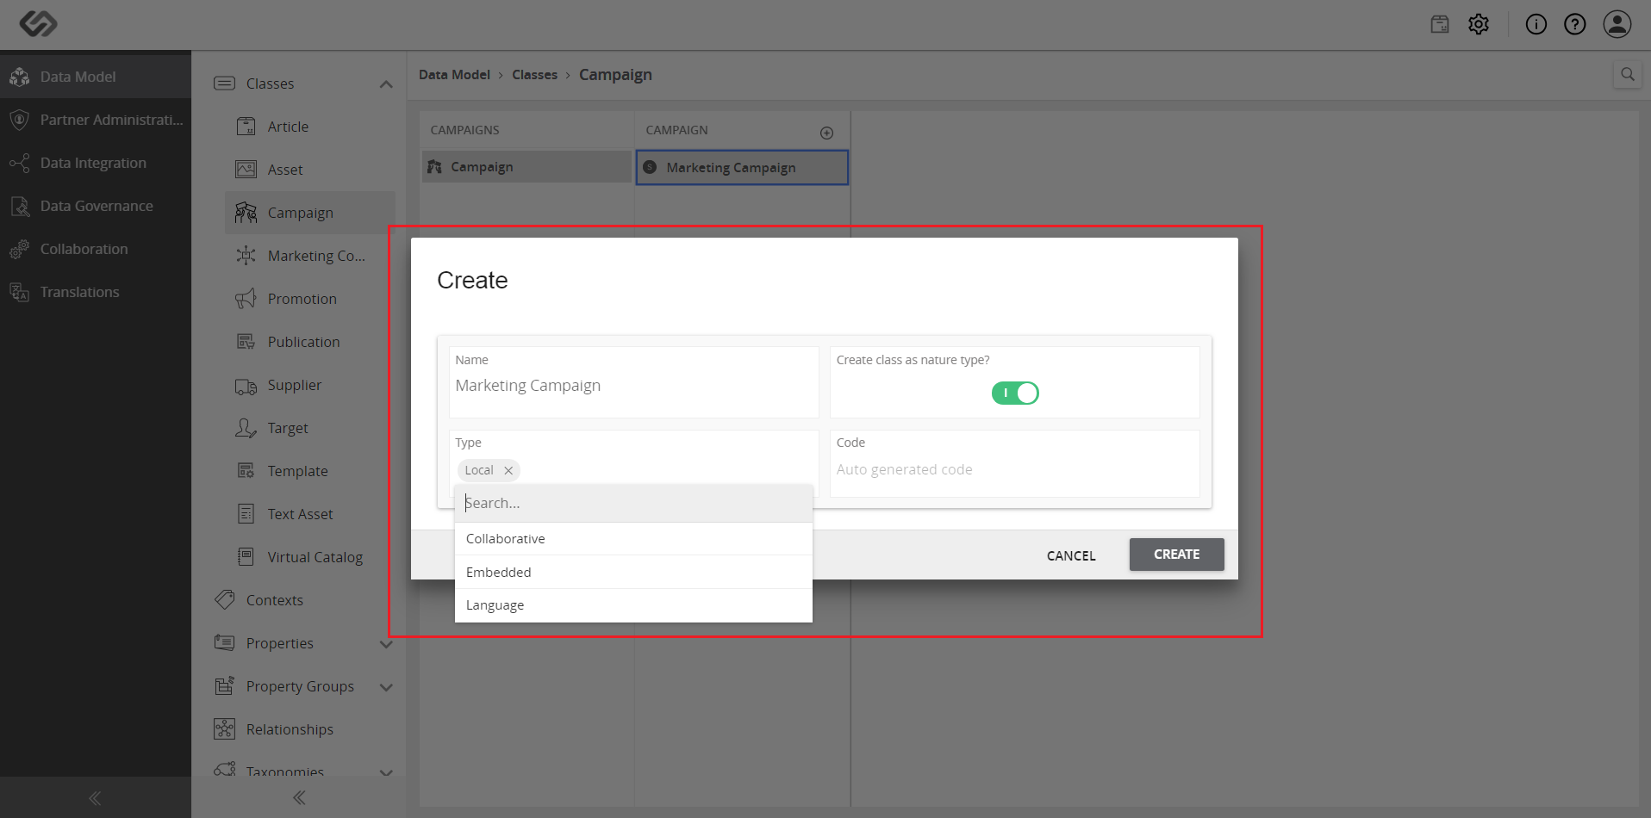Image resolution: width=1651 pixels, height=818 pixels.
Task: Select Embedded from the Type dropdown
Action: (x=633, y=573)
